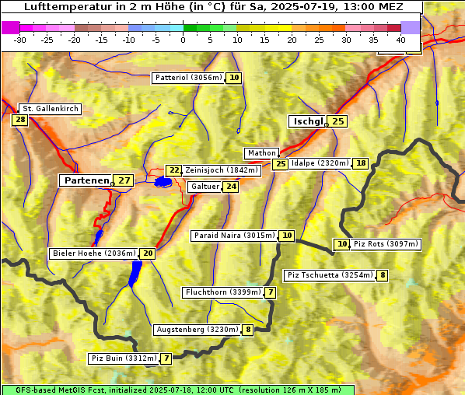Click the Piz Rots (3097m) label

pos(386,244)
